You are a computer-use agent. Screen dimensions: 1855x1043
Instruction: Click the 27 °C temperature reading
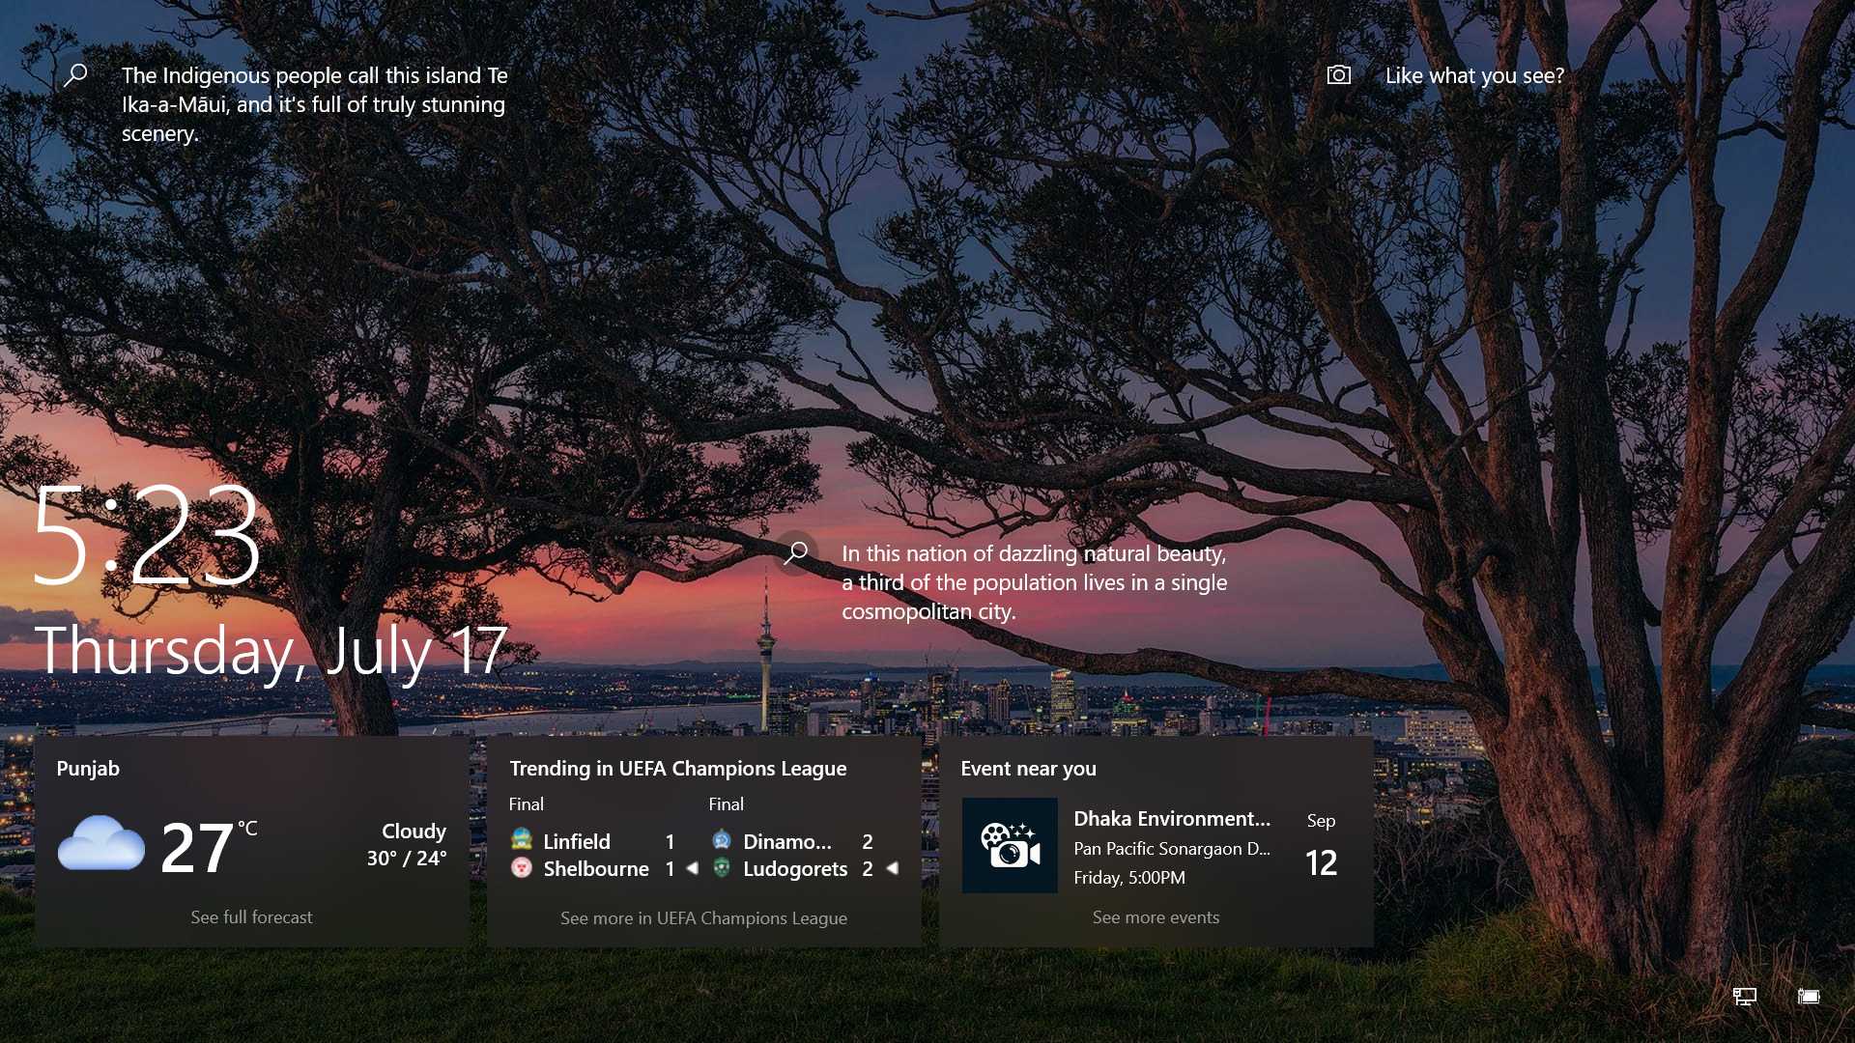(x=209, y=847)
